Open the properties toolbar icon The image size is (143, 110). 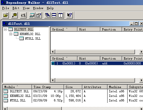[39, 15]
